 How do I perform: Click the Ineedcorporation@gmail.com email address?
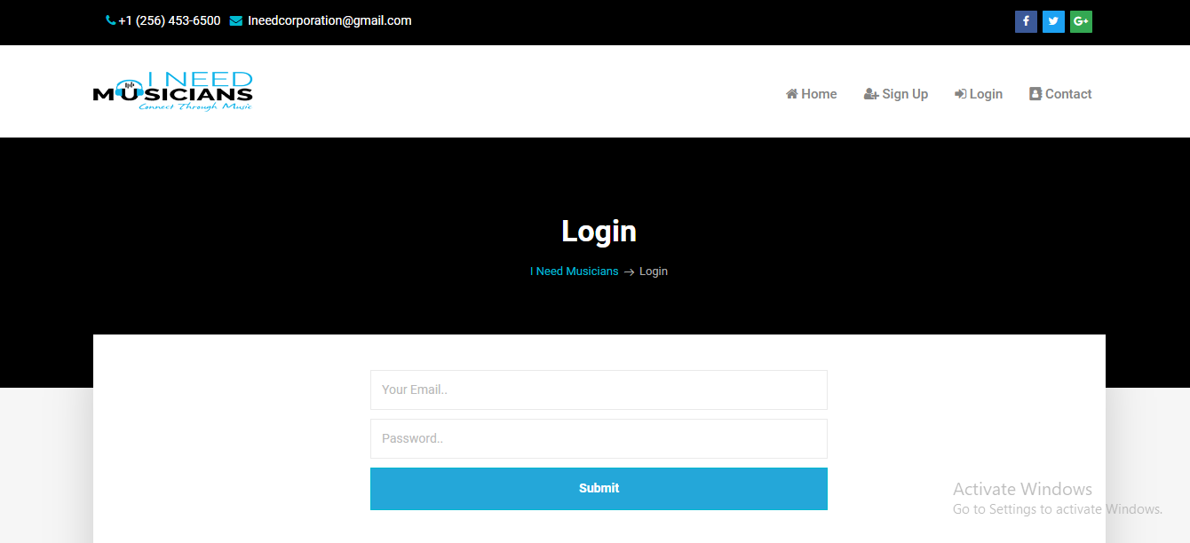[329, 20]
